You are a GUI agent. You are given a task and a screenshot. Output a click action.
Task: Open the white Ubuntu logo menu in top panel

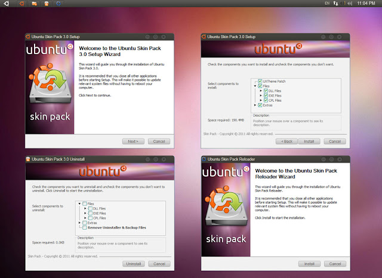tap(7, 4)
